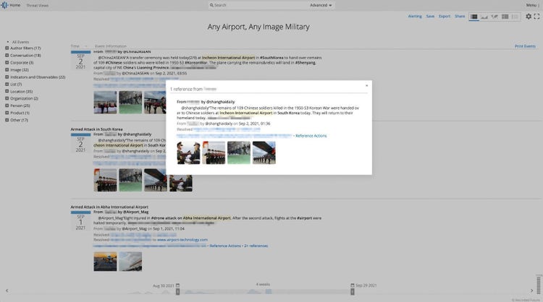Open second thumbnail under the @China2ASEAN event

[130, 103]
